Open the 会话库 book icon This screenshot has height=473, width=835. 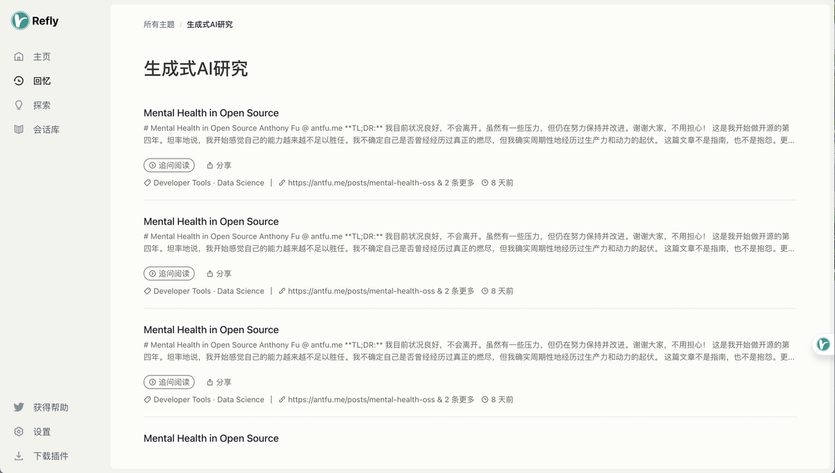(19, 129)
